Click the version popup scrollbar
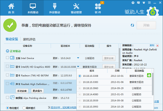The width and height of the screenshot is (163, 111). (153, 84)
